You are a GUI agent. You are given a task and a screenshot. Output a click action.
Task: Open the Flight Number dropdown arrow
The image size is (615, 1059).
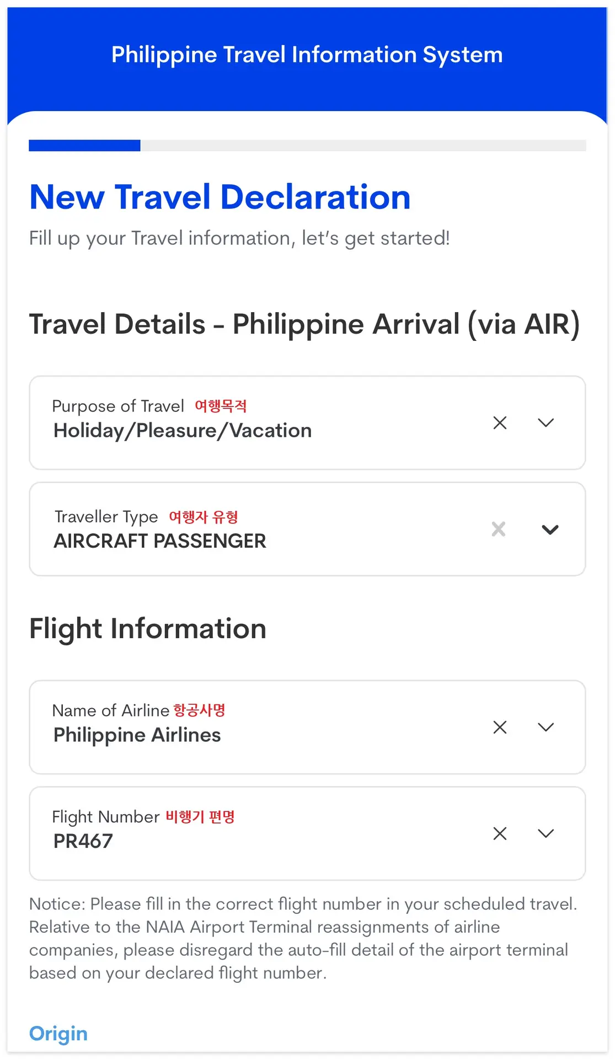pos(546,833)
